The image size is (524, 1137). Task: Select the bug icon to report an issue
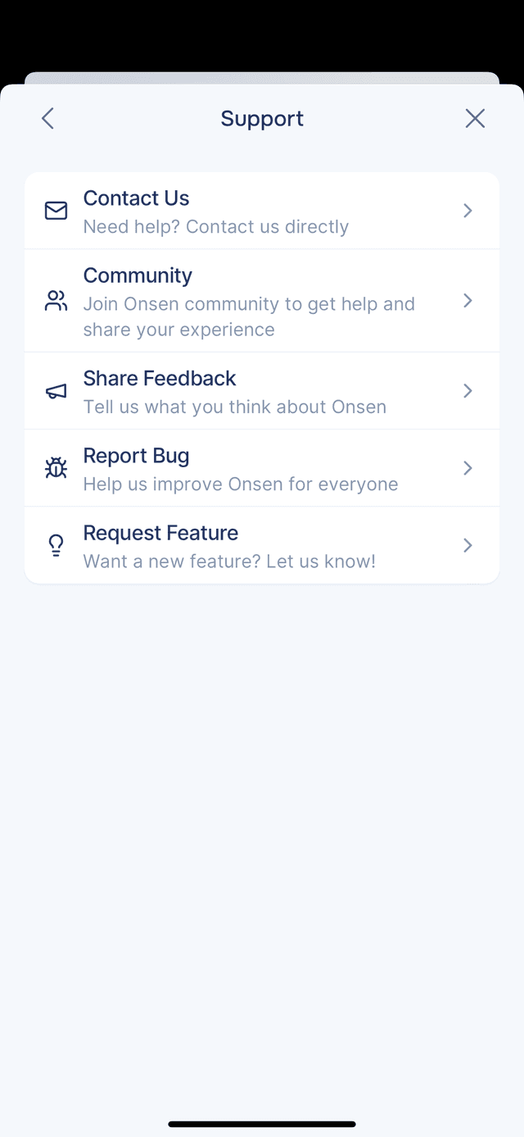click(x=55, y=467)
